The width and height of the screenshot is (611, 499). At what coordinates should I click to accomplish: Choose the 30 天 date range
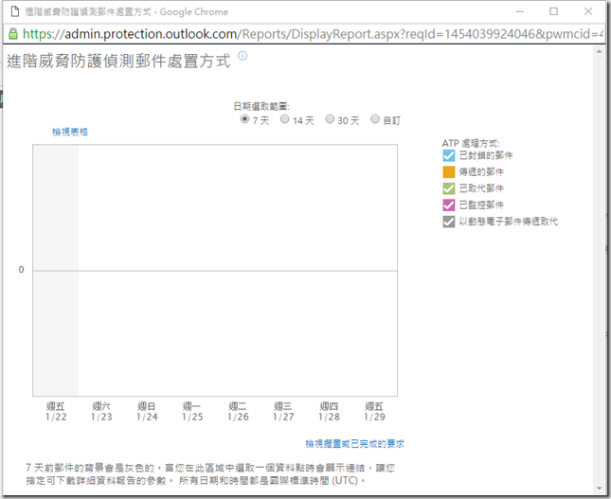pos(330,120)
